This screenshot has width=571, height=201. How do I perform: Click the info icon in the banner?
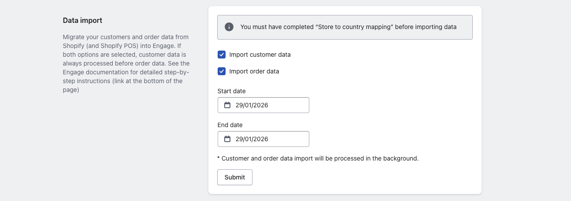(x=229, y=27)
